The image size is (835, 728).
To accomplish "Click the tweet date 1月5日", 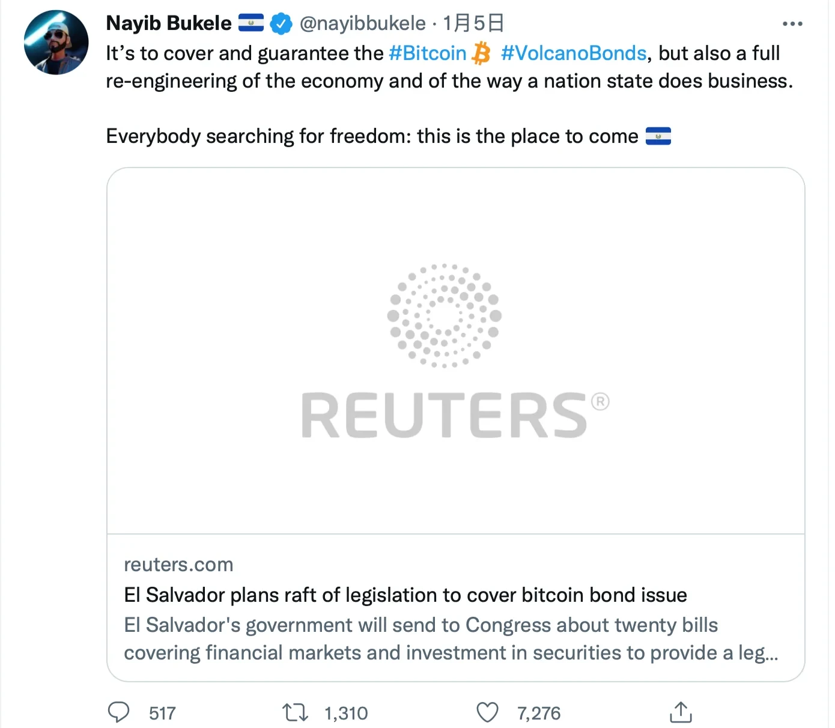I will (473, 23).
